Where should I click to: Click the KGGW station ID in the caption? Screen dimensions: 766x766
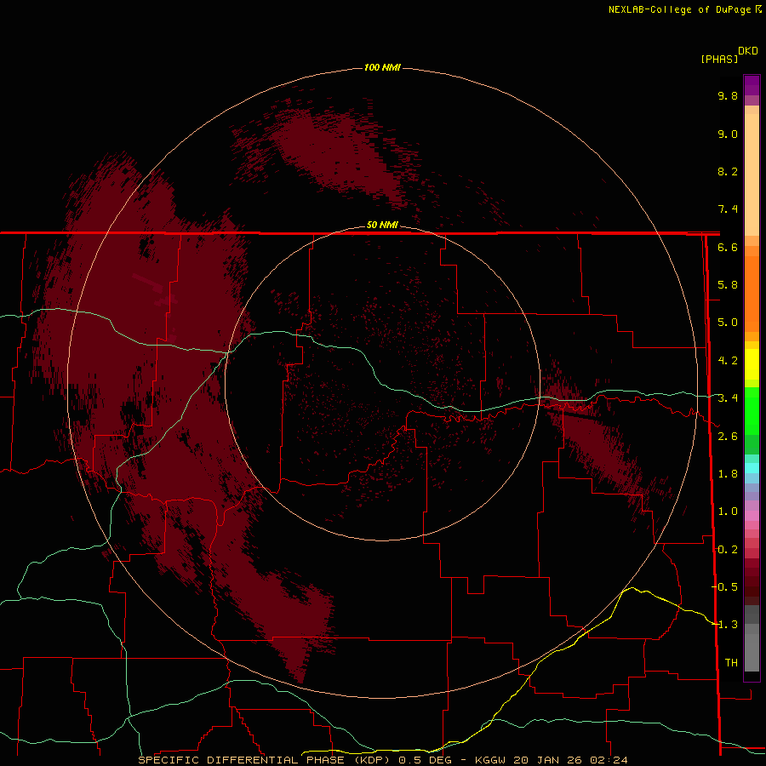point(490,760)
